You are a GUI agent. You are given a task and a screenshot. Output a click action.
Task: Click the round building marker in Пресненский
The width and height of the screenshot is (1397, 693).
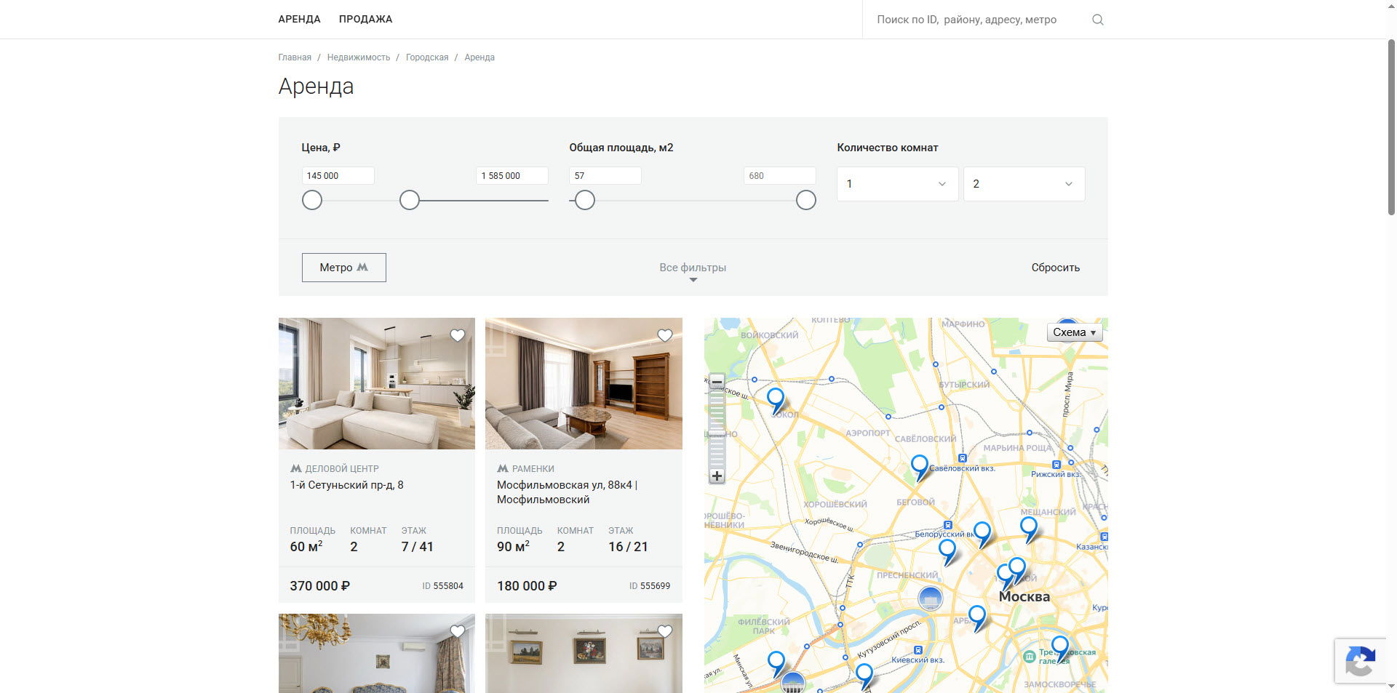click(x=930, y=598)
